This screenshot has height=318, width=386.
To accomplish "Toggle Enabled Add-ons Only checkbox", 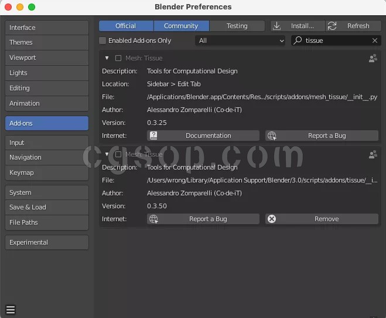I will click(103, 40).
